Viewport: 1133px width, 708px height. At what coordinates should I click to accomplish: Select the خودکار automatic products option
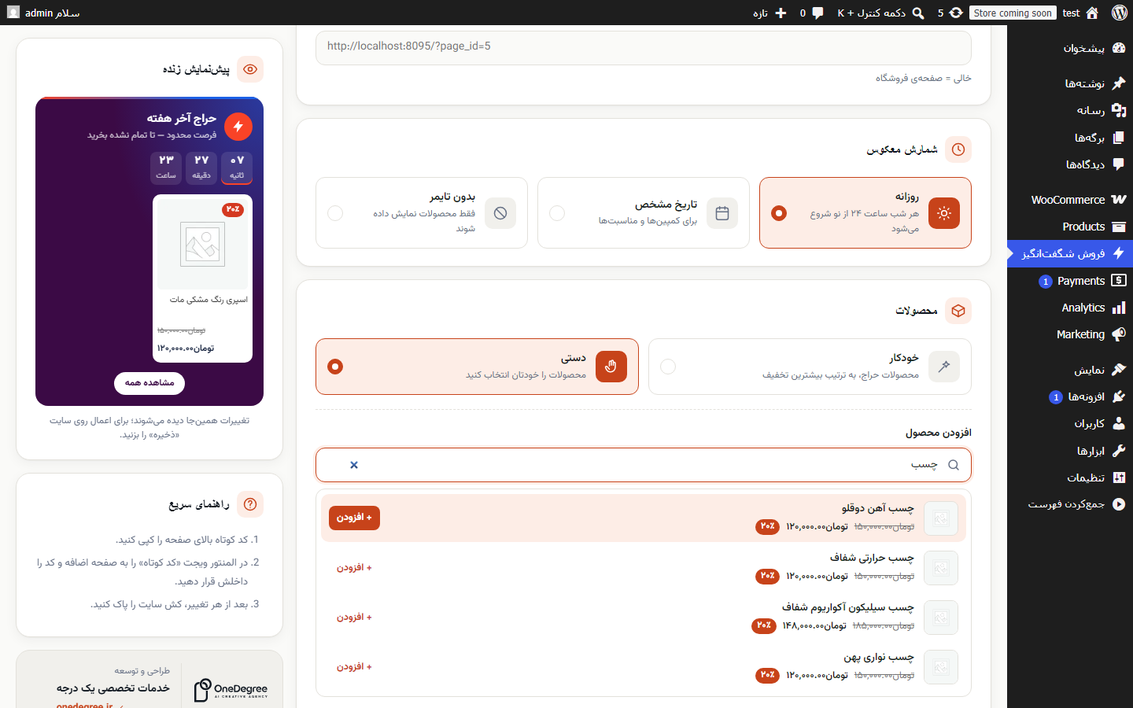tap(810, 367)
